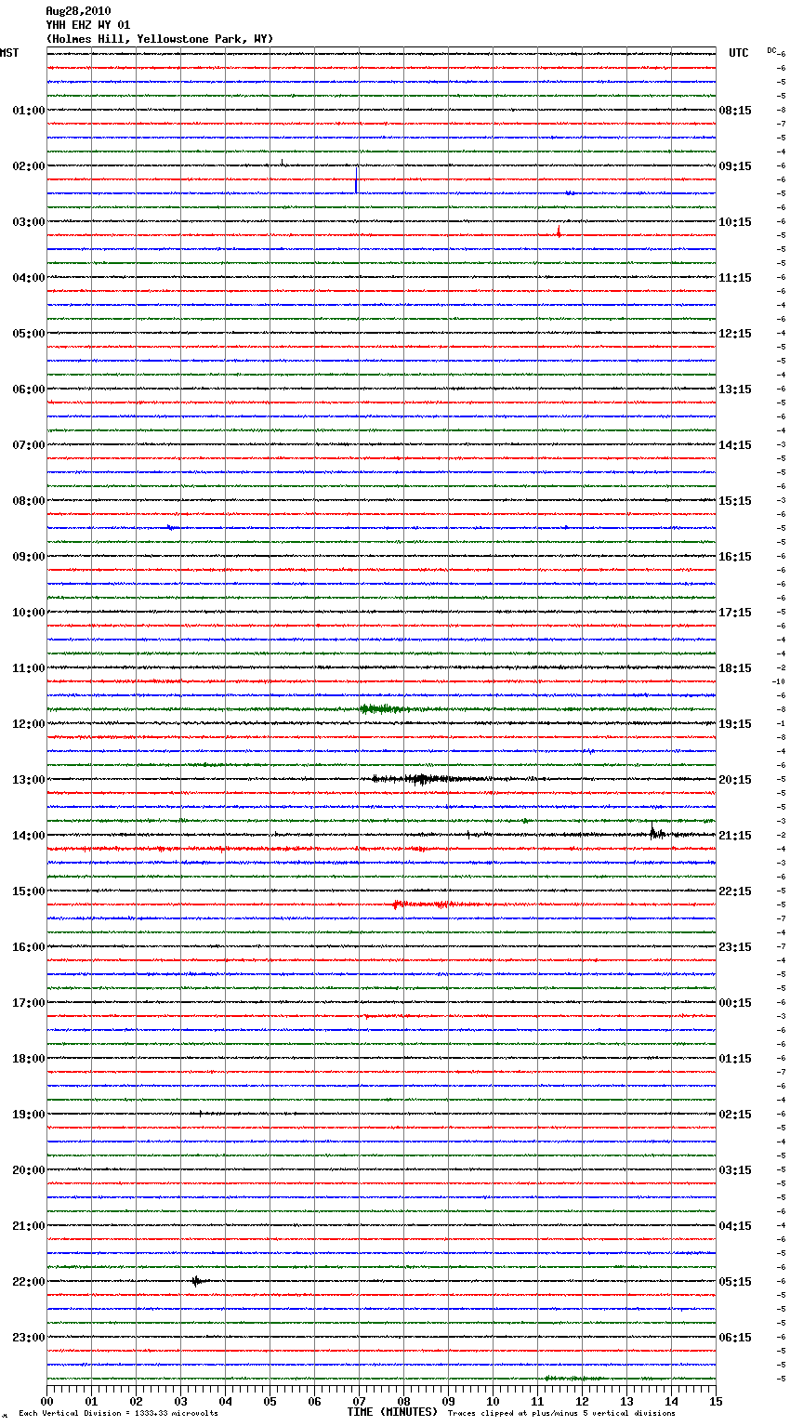This screenshot has height=1426, width=790.
Task: Select the 02:00 MST row label
Action: point(29,166)
